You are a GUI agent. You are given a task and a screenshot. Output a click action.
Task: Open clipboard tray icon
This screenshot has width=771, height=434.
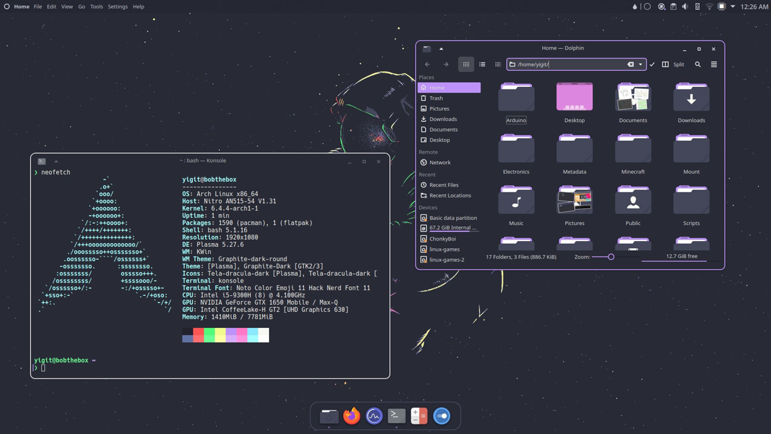(673, 6)
